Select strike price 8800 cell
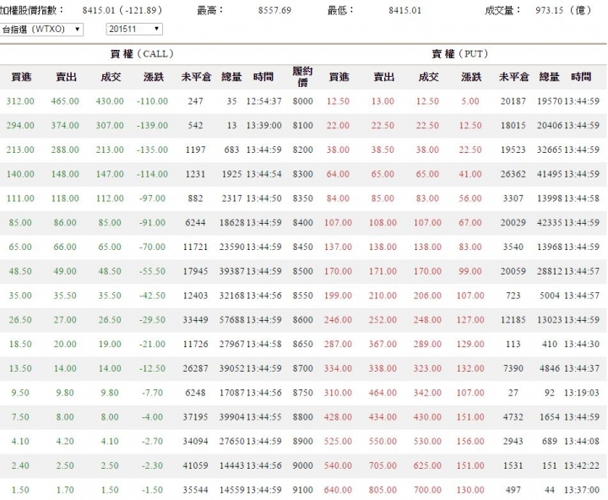 point(303,417)
